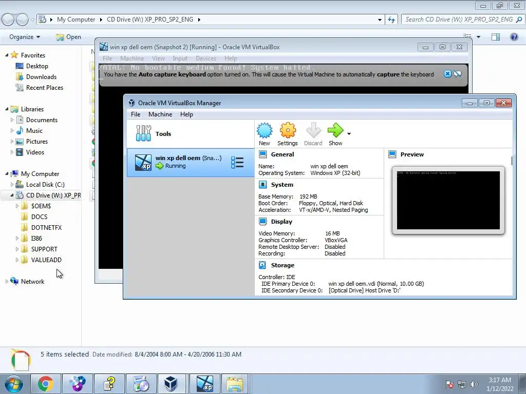Click Open button in Explorer toolbar
The image size is (526, 394).
[69, 37]
